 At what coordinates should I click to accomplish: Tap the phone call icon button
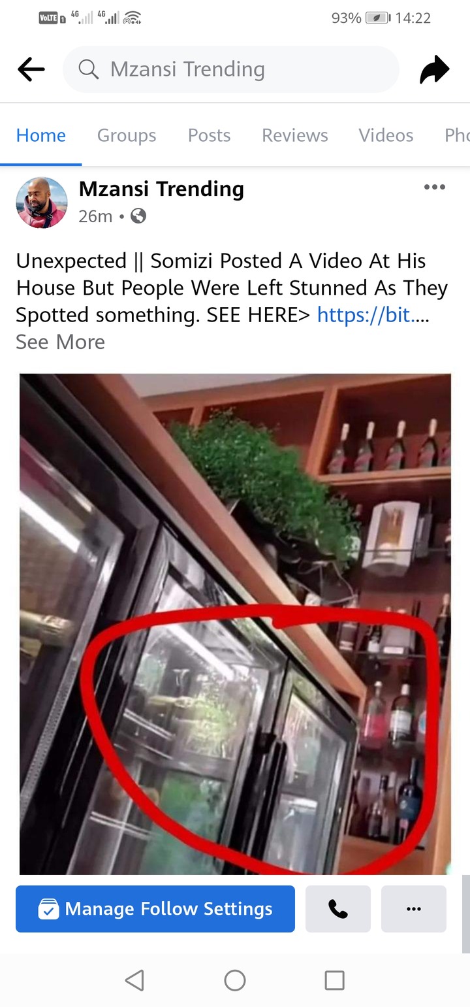pos(337,909)
